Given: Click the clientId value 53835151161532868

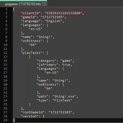Looking at the screenshot, I should click(63, 13).
